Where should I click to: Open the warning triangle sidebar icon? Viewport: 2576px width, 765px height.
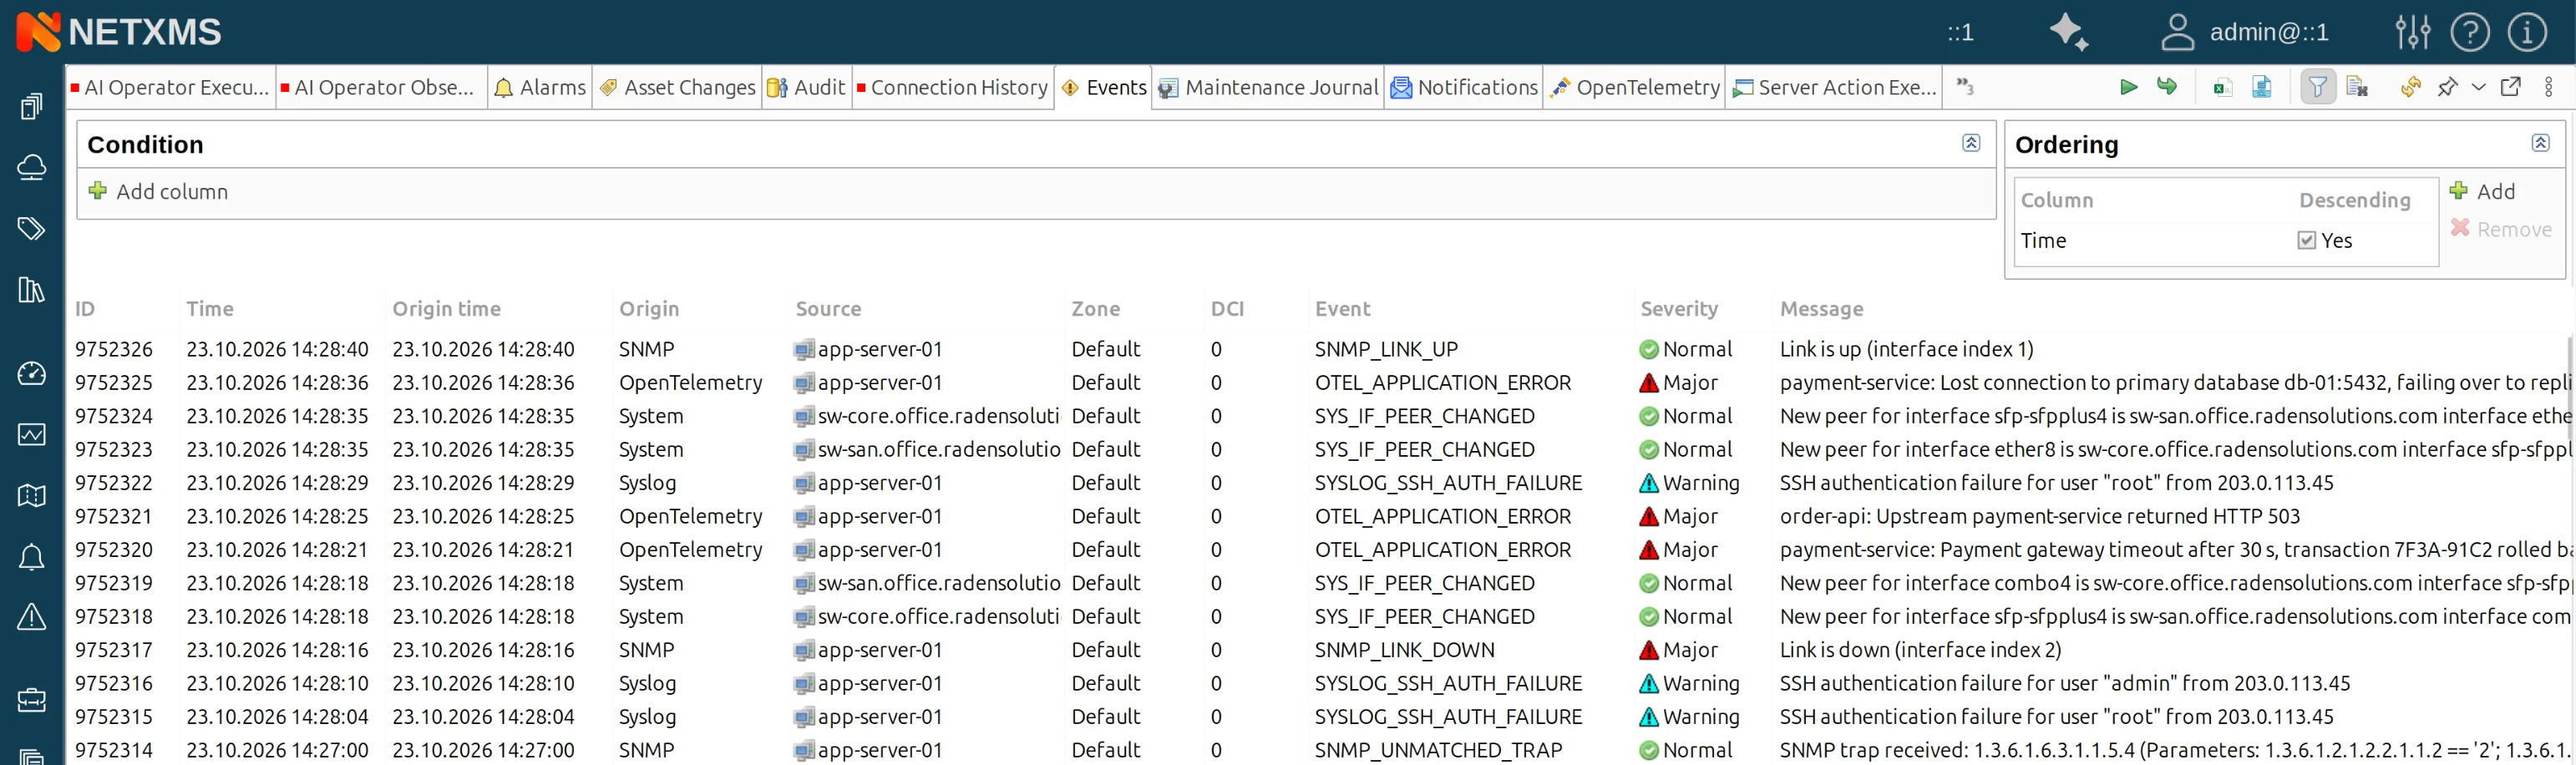32,616
